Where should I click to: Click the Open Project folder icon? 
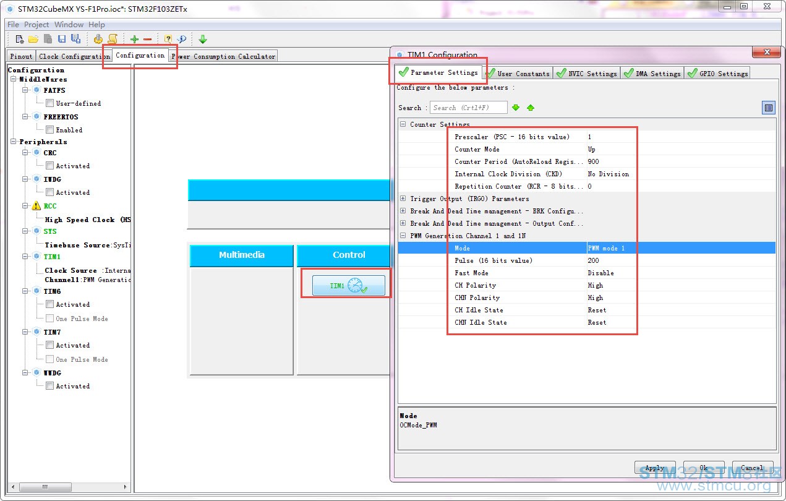(33, 39)
